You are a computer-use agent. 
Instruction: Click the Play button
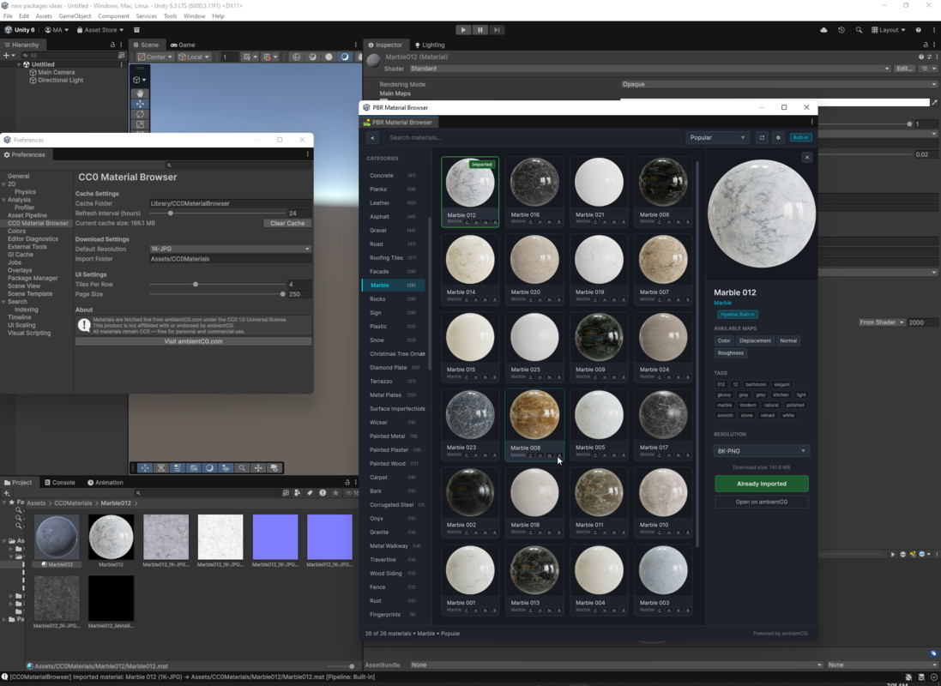pyautogui.click(x=462, y=29)
